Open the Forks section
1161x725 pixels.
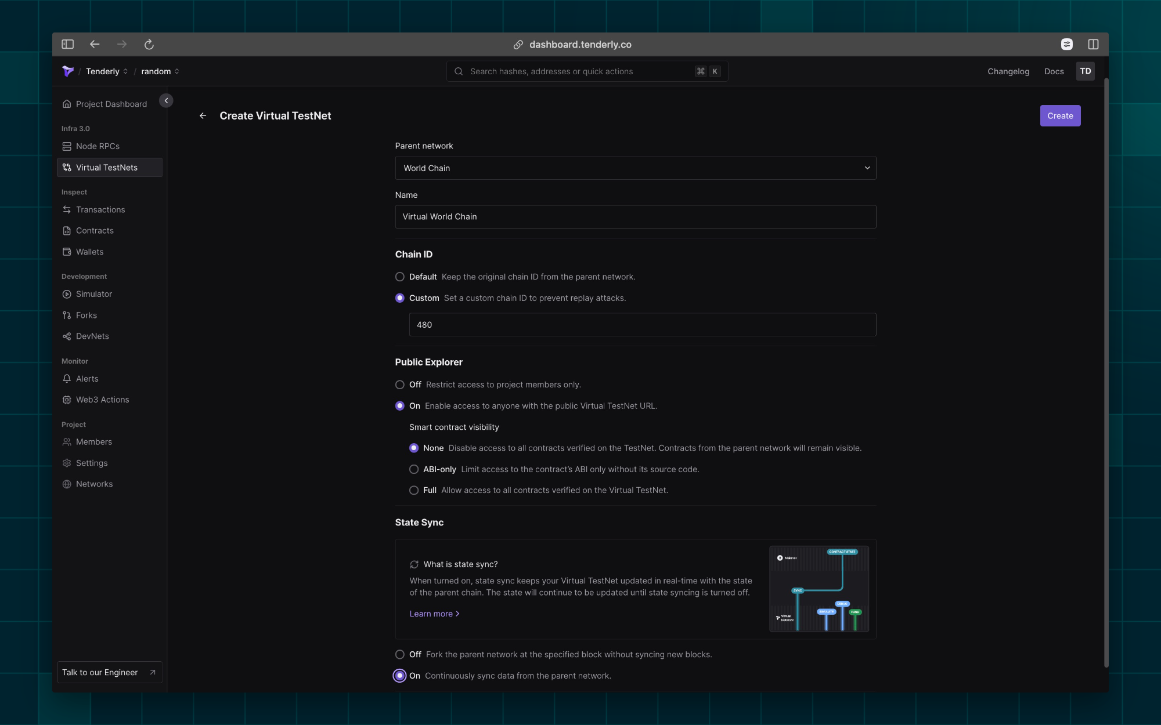pyautogui.click(x=86, y=315)
